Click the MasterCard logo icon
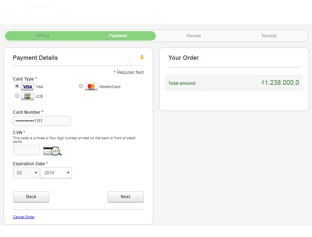Screen dimensions: 312x237 pos(91,87)
